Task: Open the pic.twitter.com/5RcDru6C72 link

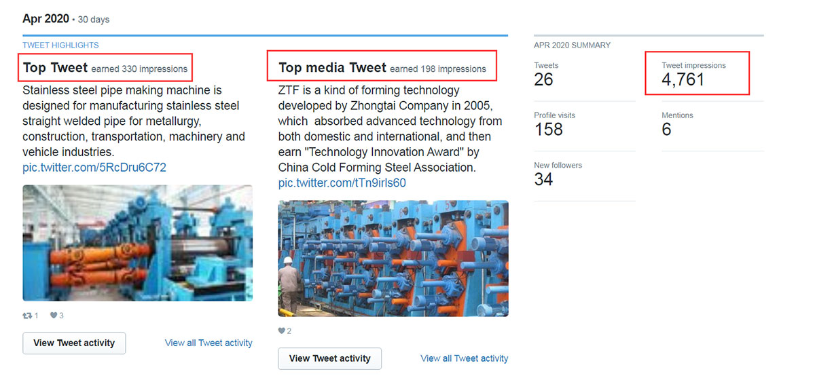Action: 94,168
